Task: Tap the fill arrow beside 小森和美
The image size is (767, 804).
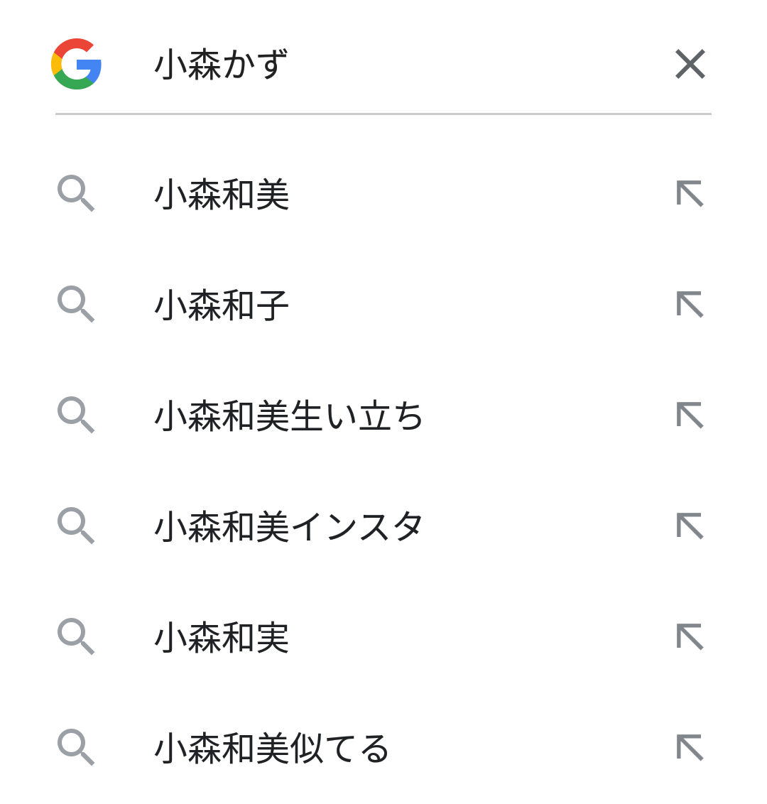Action: 690,194
